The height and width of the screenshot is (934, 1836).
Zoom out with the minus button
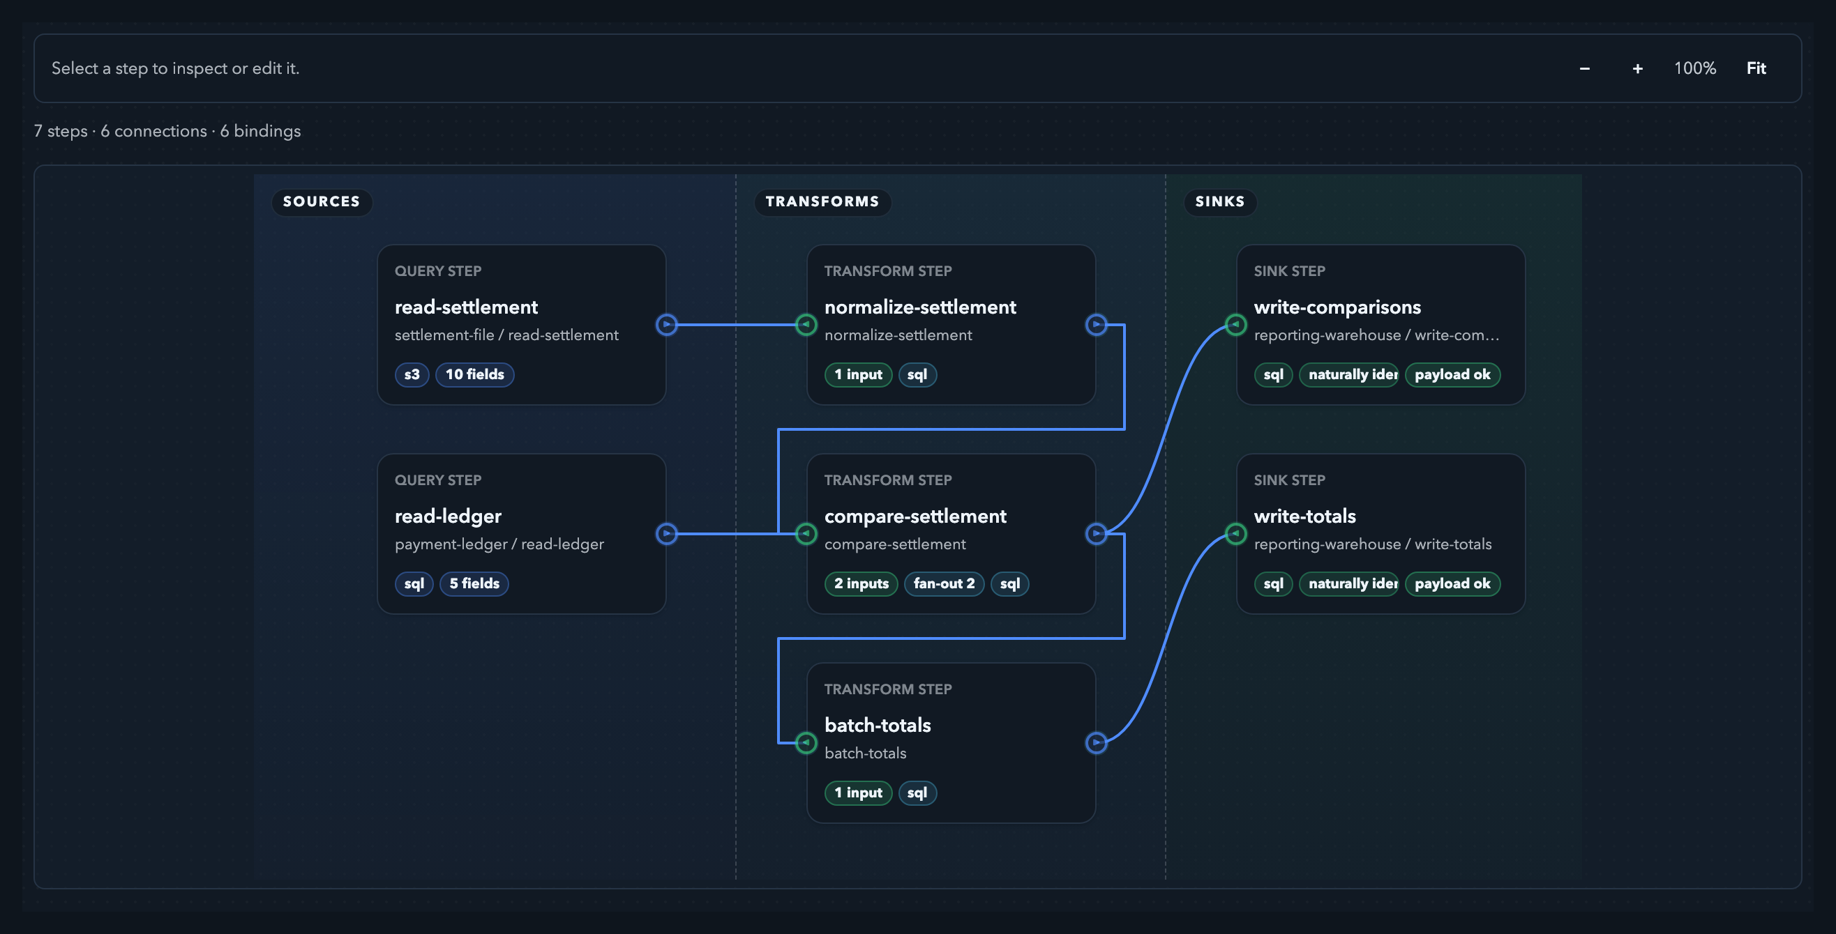[x=1584, y=68]
